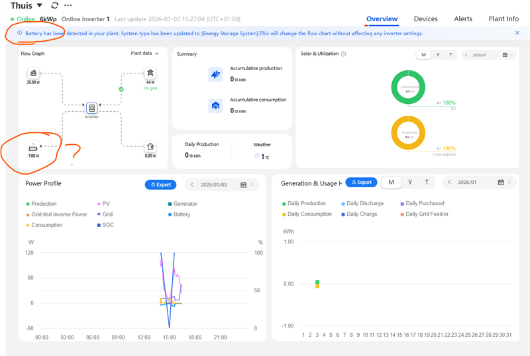The height and width of the screenshot is (356, 530).
Task: Expand the Thuis plant selector dropdown
Action: pos(40,5)
